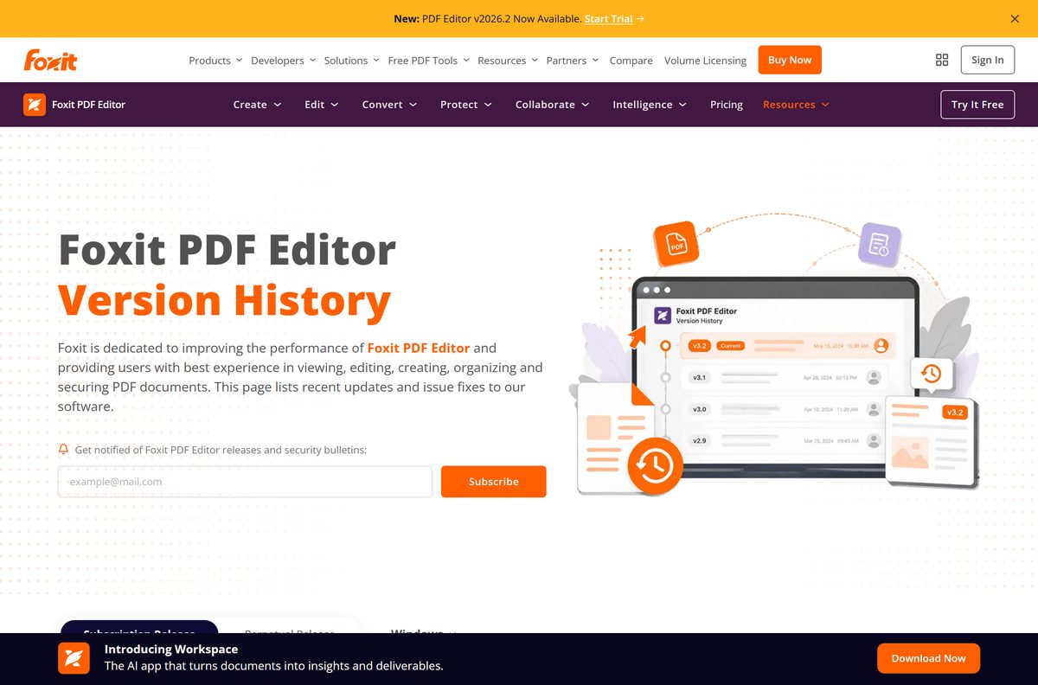The width and height of the screenshot is (1038, 685).
Task: Expand the orange Resources submenu in the purple bar
Action: pyautogui.click(x=796, y=105)
